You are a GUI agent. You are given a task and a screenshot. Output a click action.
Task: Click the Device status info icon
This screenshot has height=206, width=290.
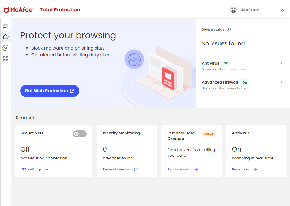pos(228,30)
